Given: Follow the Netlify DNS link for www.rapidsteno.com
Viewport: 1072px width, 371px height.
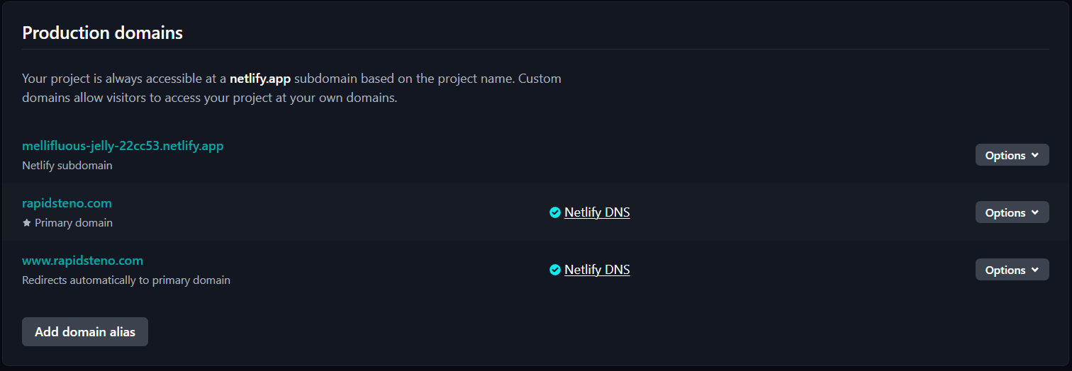Looking at the screenshot, I should tap(597, 270).
